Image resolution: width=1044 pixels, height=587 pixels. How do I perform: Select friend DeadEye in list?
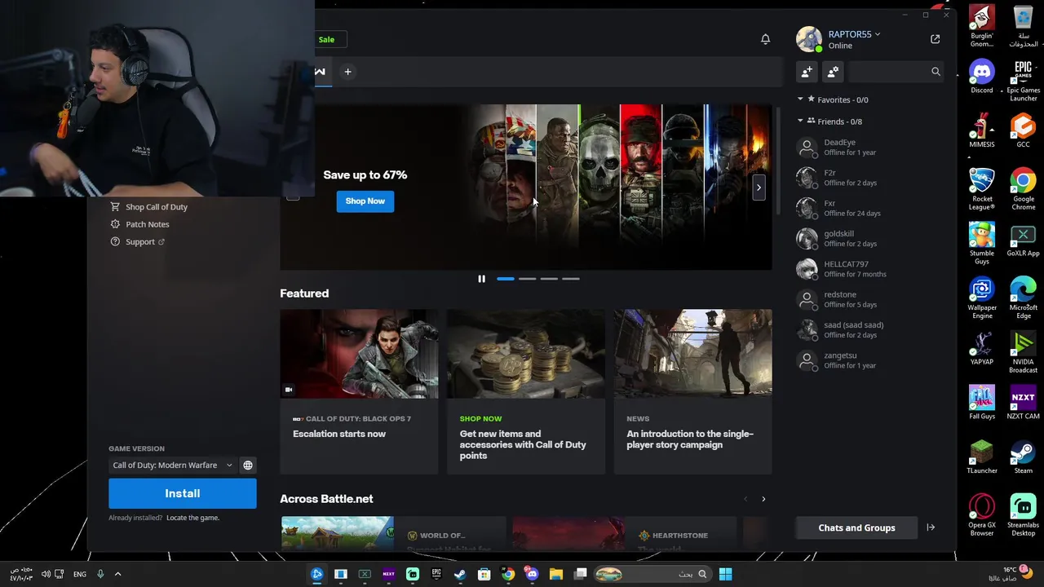(869, 148)
